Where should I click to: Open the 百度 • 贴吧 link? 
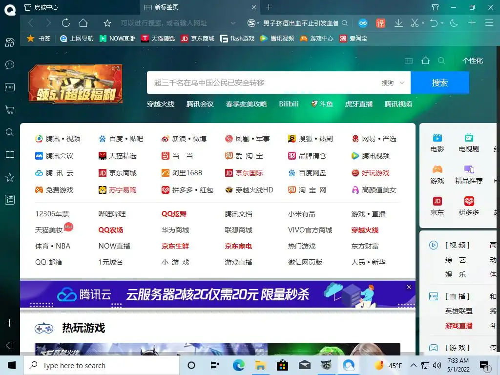coord(121,139)
